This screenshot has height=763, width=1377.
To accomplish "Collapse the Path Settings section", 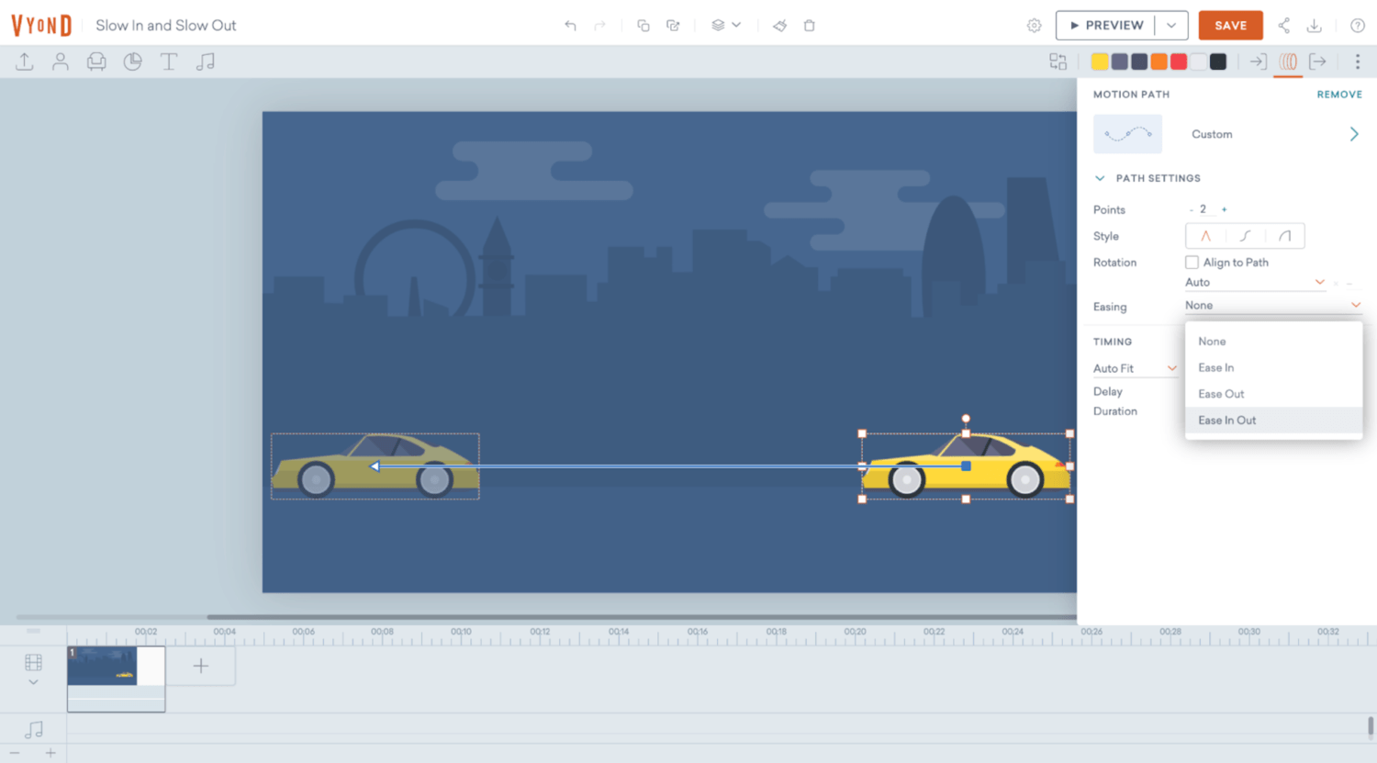I will coord(1100,178).
